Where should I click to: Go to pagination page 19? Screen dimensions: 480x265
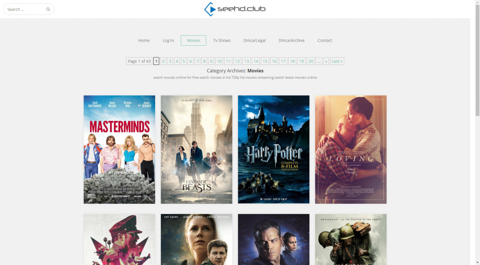click(x=301, y=61)
